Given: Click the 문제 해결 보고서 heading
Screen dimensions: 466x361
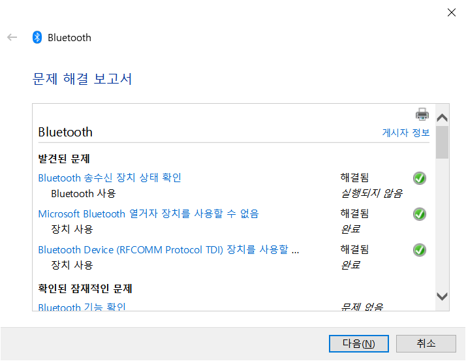Looking at the screenshot, I should pyautogui.click(x=82, y=79).
